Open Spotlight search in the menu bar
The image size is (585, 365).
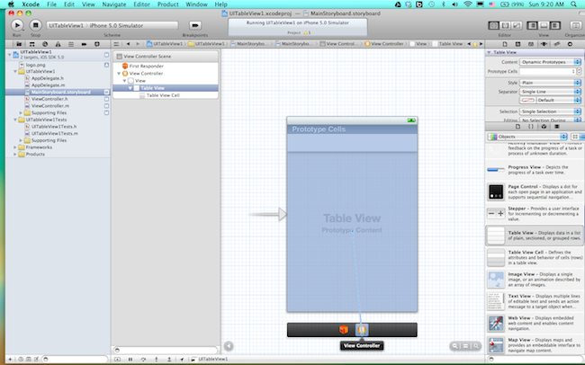(573, 4)
